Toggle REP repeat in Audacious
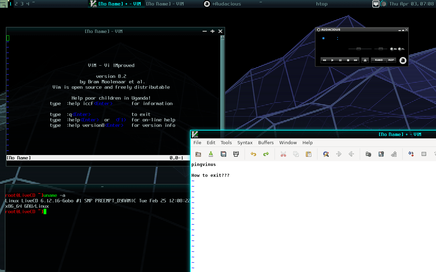The width and height of the screenshot is (436, 272). coord(391,60)
